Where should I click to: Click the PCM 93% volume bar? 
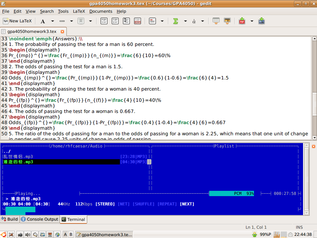232,194
